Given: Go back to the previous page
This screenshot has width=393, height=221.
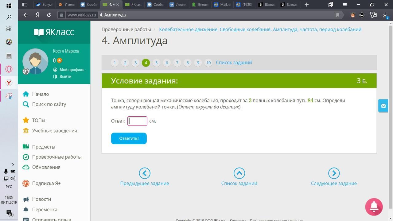Looking at the screenshot, I should [x=26, y=15].
